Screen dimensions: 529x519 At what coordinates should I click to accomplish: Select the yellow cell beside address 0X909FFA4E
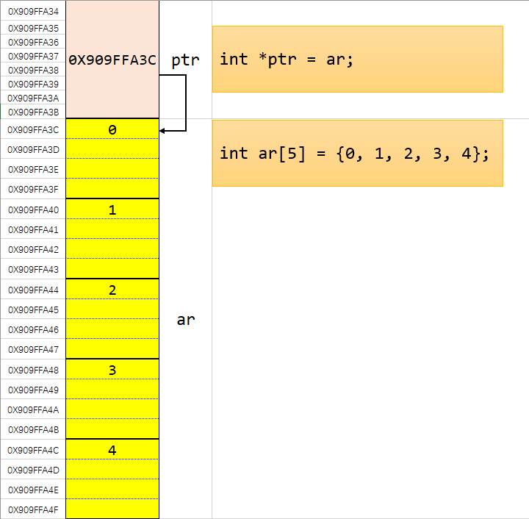coord(112,490)
